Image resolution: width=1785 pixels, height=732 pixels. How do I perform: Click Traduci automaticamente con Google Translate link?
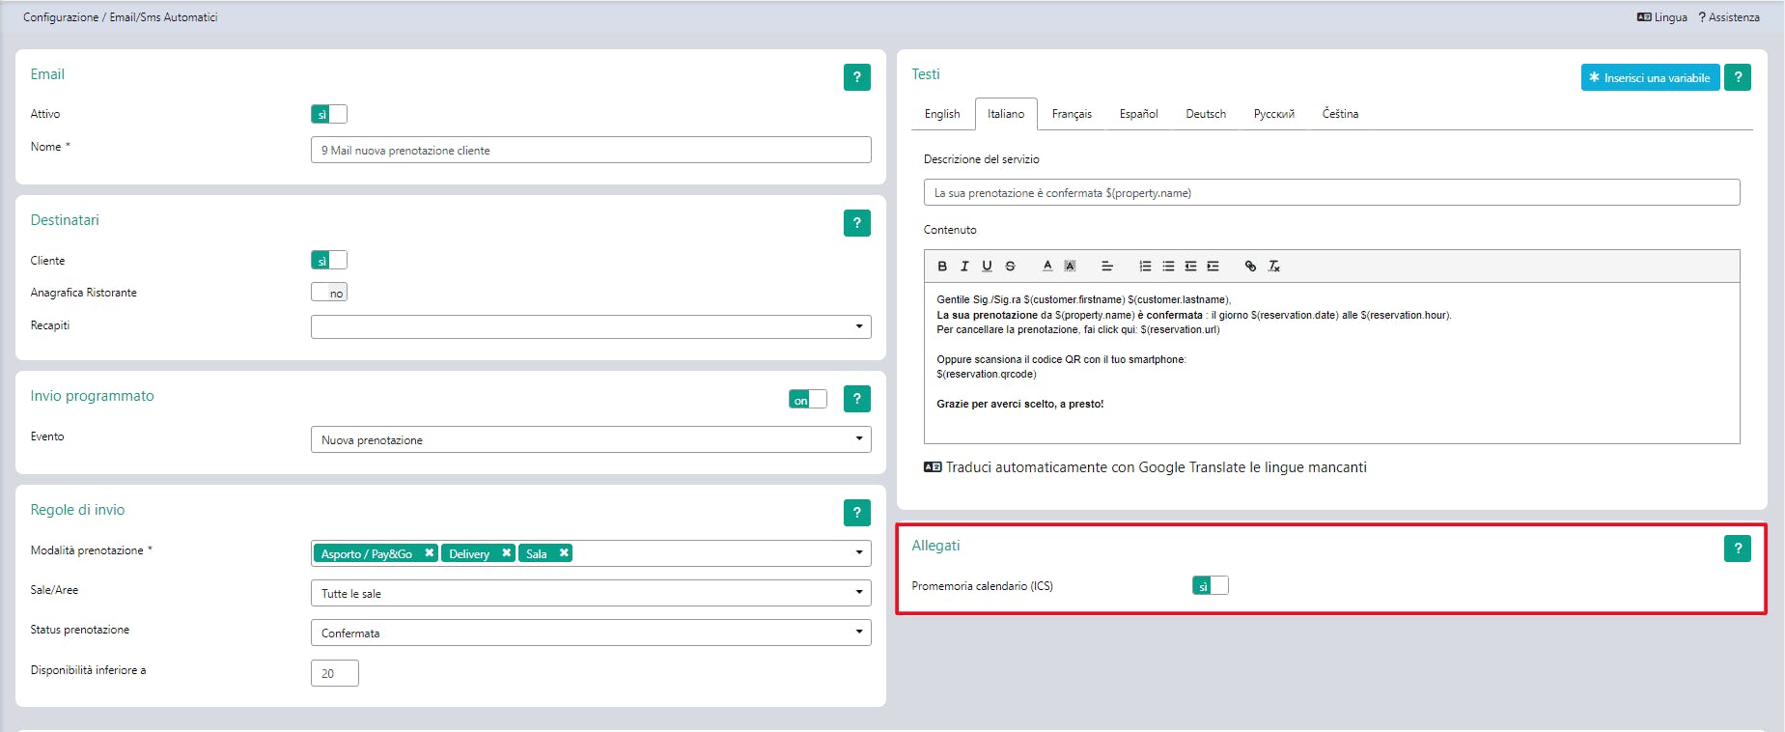click(1145, 467)
